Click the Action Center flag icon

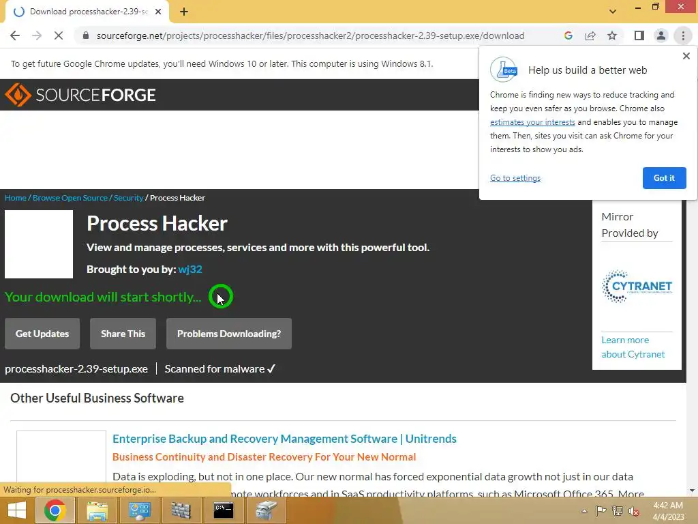601,511
